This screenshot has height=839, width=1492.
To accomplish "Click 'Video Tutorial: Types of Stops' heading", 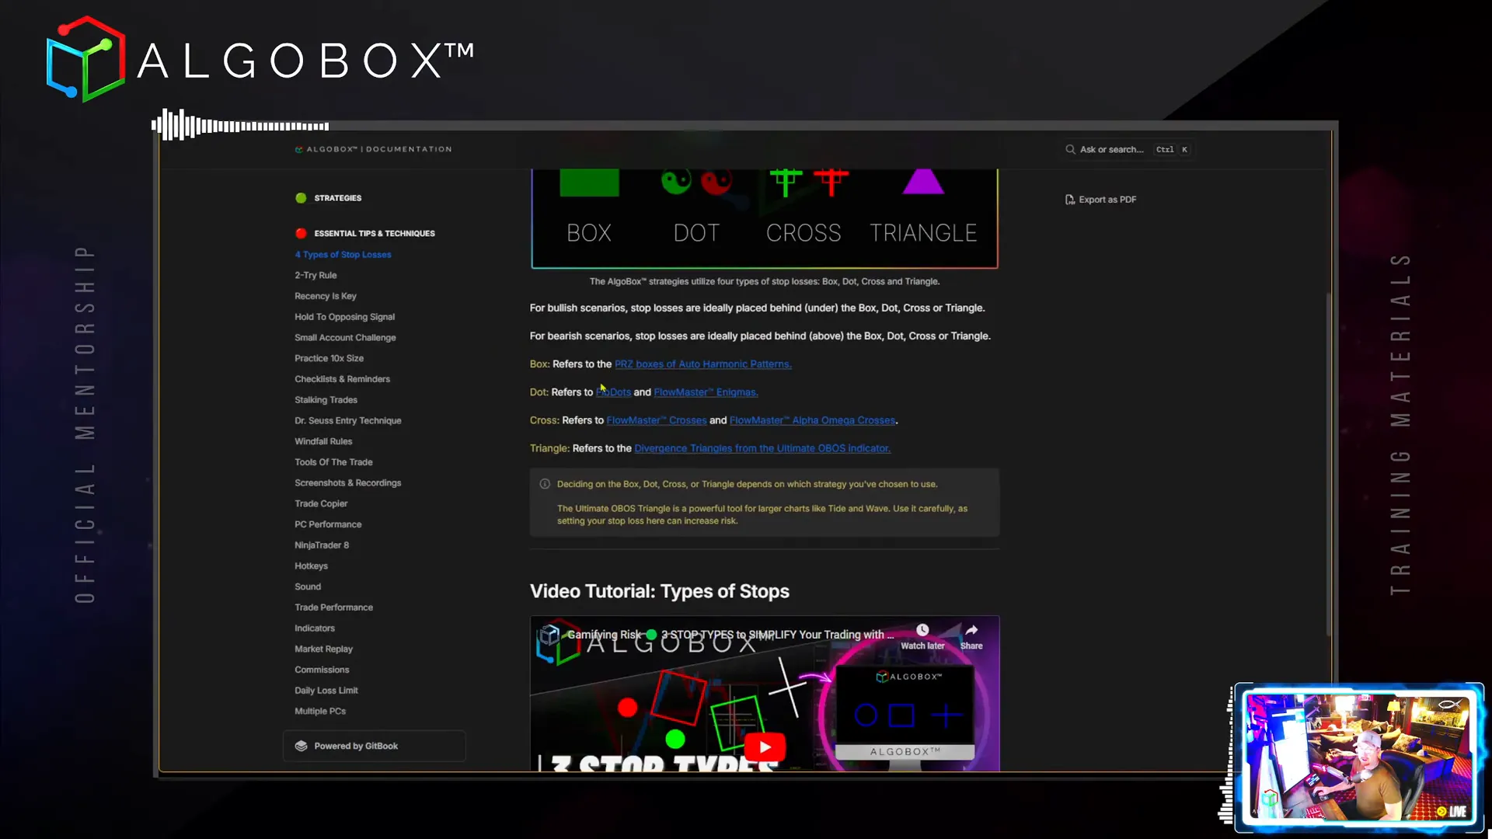I will 659,591.
